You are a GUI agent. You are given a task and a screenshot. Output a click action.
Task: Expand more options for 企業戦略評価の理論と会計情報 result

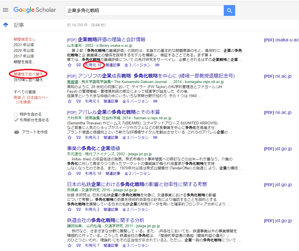(x=157, y=65)
